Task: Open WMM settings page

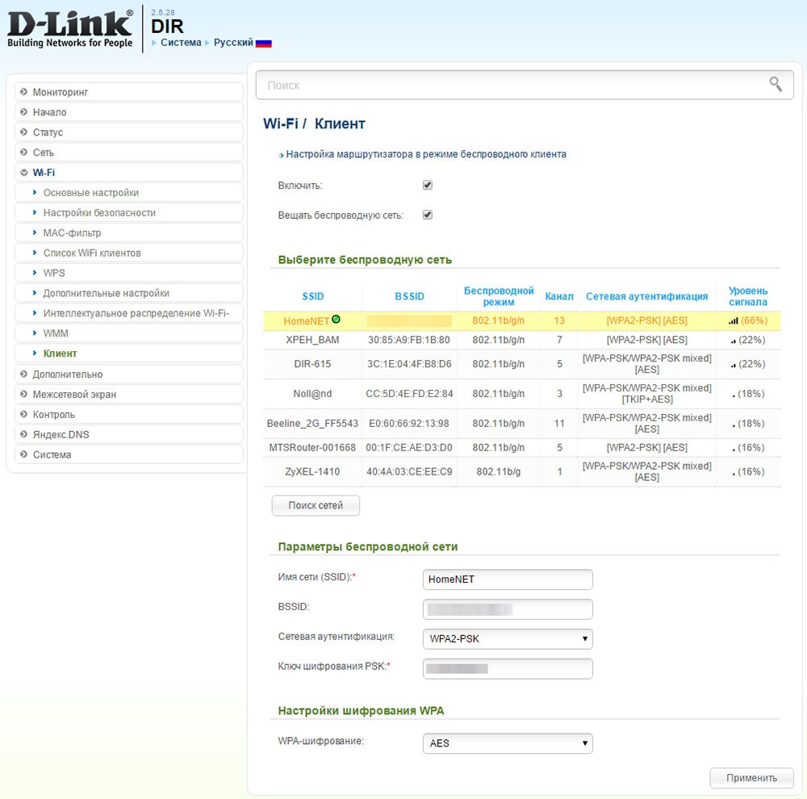Action: (x=128, y=333)
